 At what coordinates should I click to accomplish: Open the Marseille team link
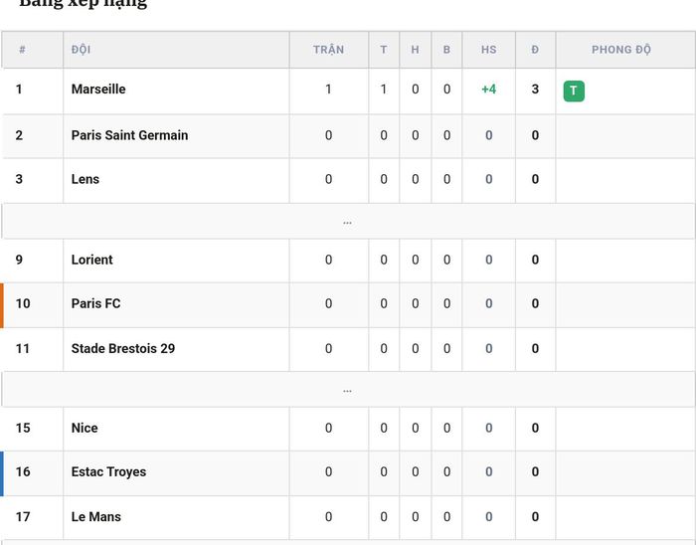pyautogui.click(x=98, y=90)
